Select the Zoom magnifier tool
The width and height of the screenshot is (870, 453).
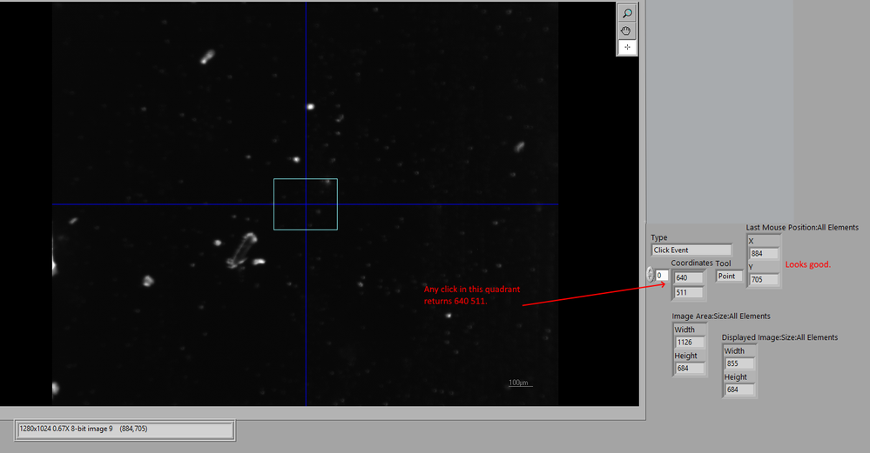(x=627, y=13)
